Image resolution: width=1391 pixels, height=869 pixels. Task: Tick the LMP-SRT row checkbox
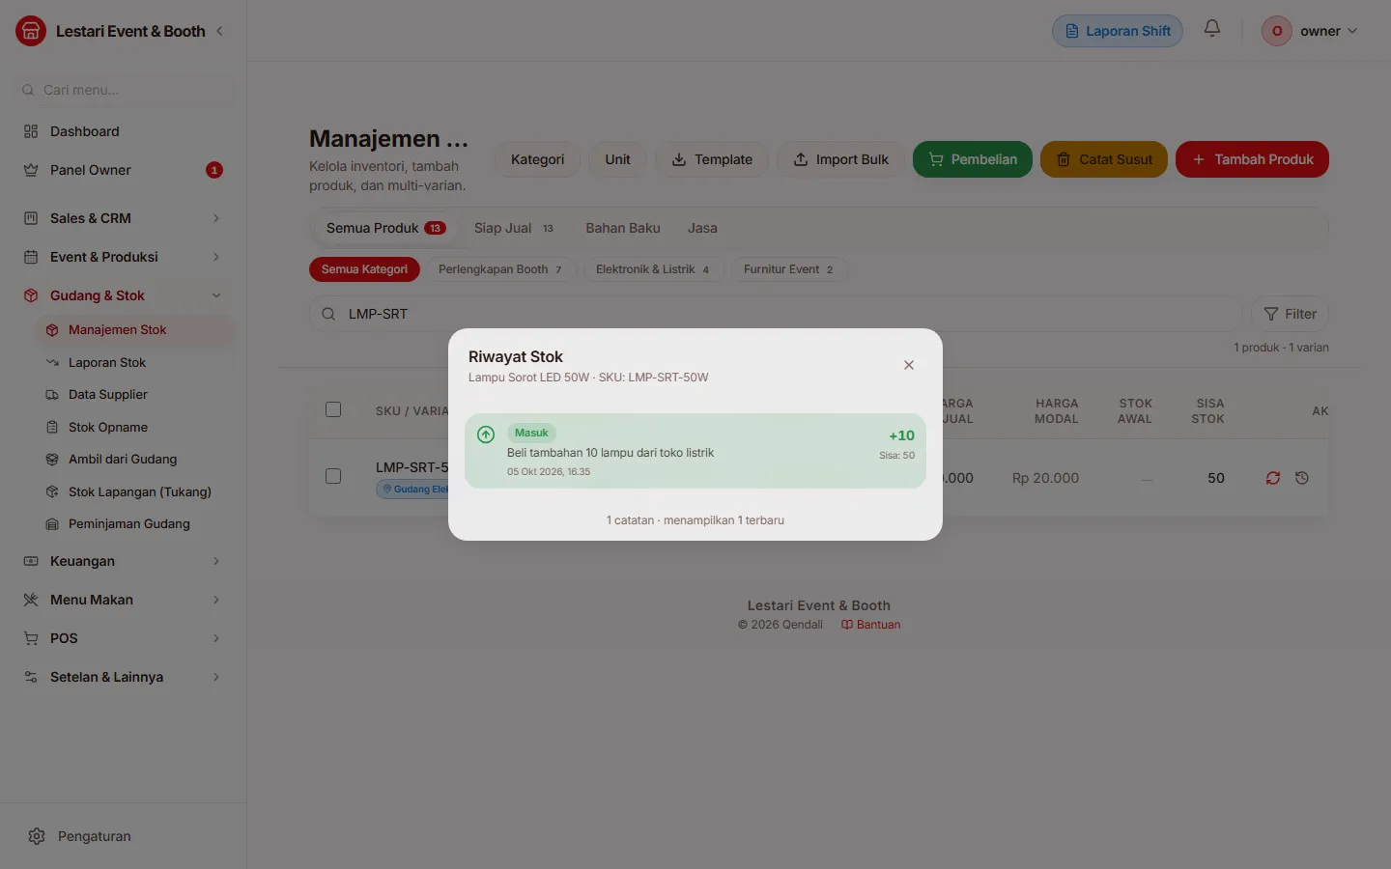[333, 476]
